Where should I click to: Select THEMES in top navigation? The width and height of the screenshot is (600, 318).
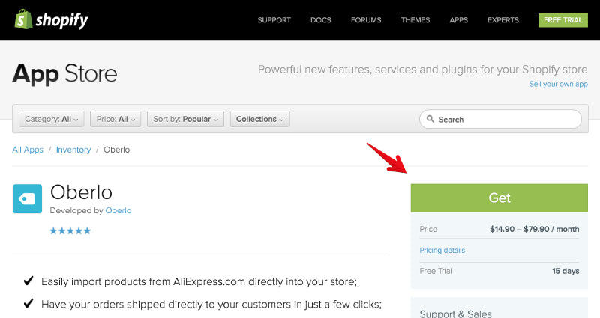[415, 20]
